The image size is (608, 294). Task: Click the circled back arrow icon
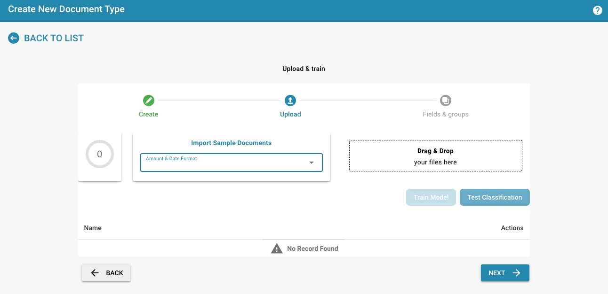click(x=14, y=38)
